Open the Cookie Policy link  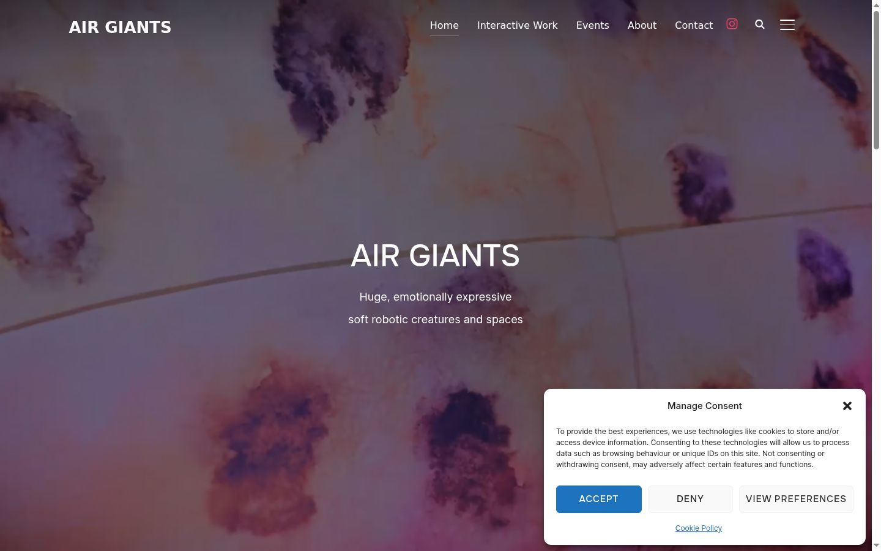point(699,528)
